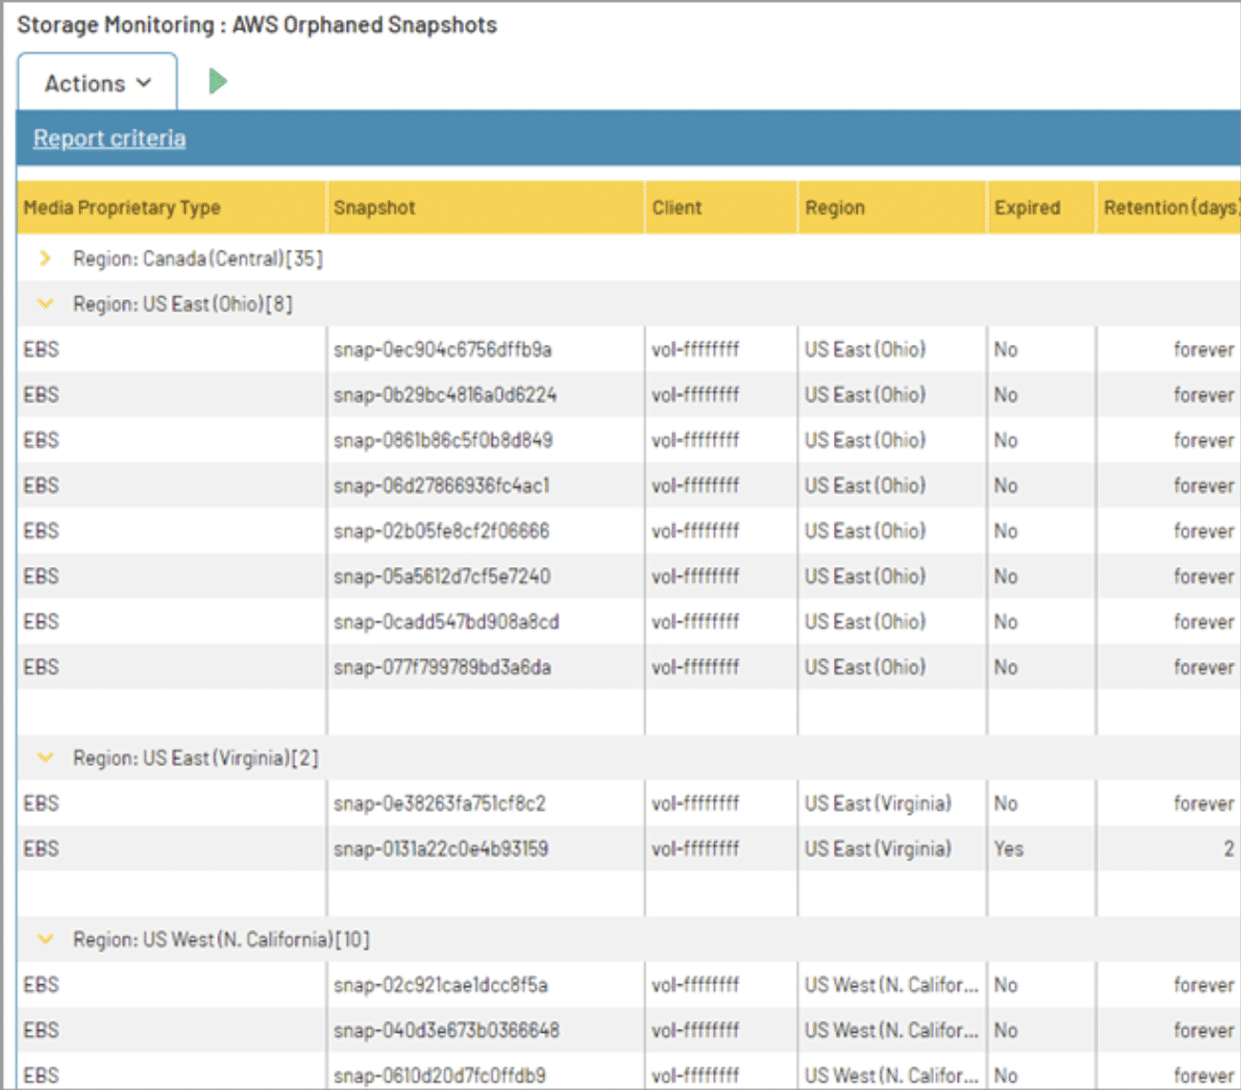Select snapshot snap-0e38263fa751cf8c2 row

point(439,802)
